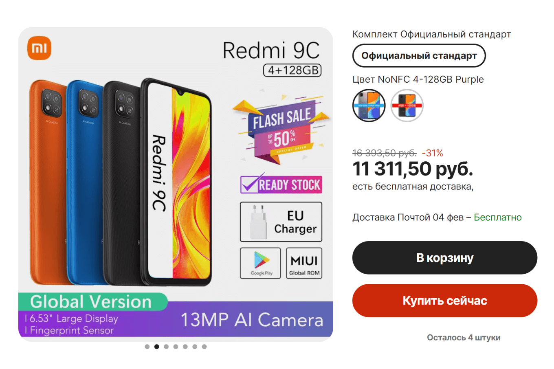Choose the second color variant thumbnail

pos(407,105)
